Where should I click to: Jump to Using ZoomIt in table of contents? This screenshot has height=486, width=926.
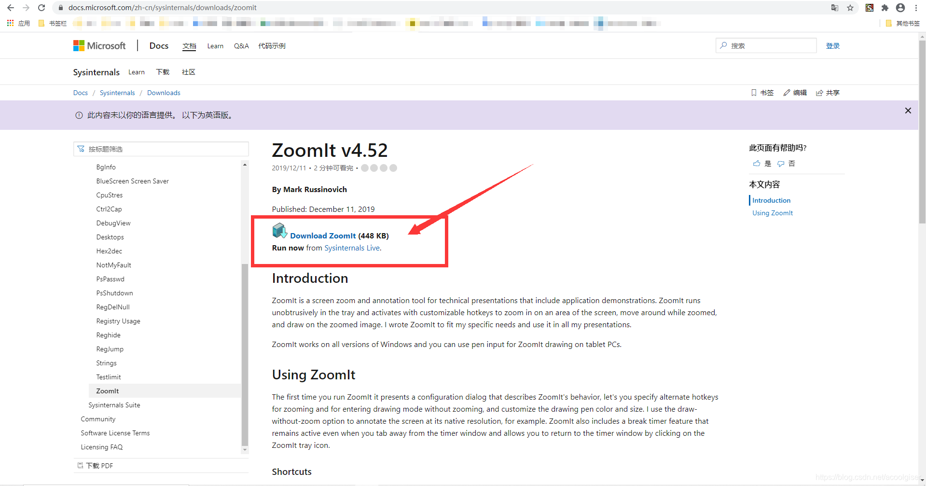(x=773, y=213)
